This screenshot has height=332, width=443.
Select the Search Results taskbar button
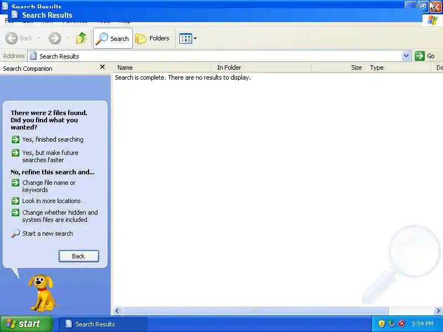[x=103, y=324]
